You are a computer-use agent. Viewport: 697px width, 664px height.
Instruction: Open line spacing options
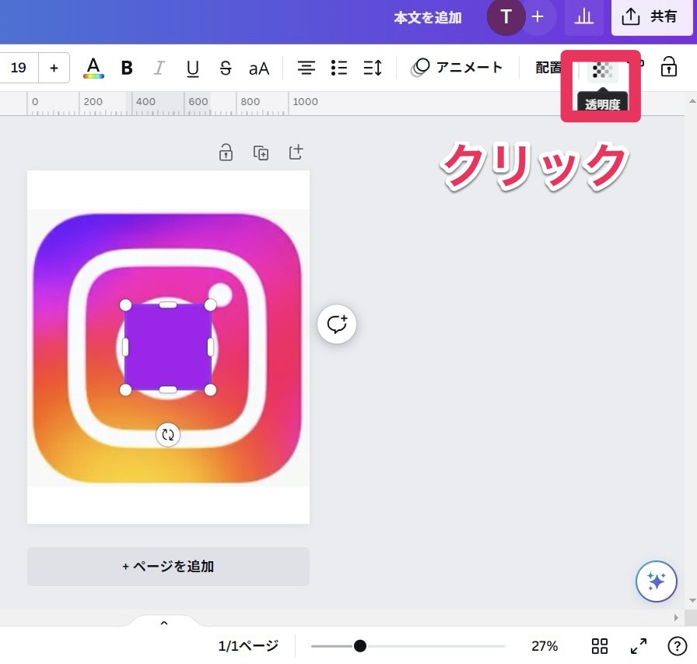point(373,68)
